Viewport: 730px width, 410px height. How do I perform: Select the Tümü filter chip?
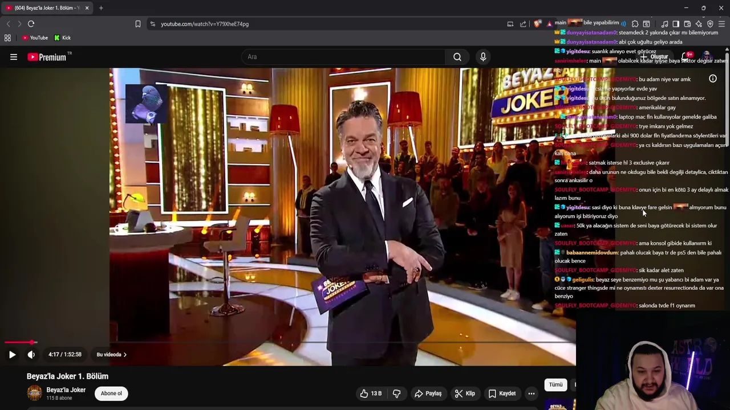click(555, 385)
